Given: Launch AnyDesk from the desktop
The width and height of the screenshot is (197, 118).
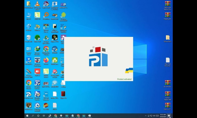Looking at the screenshot, I should (x=37, y=72).
